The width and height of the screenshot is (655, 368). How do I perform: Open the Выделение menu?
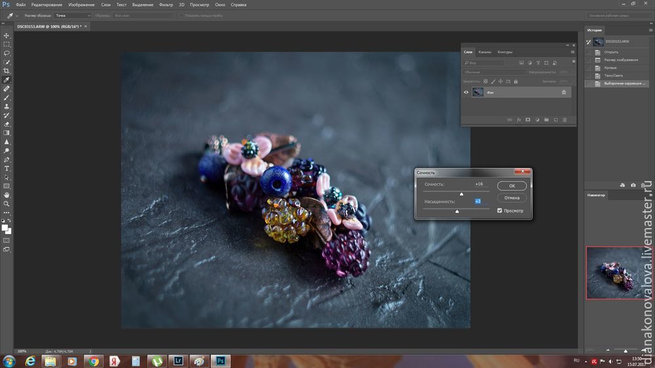click(142, 5)
